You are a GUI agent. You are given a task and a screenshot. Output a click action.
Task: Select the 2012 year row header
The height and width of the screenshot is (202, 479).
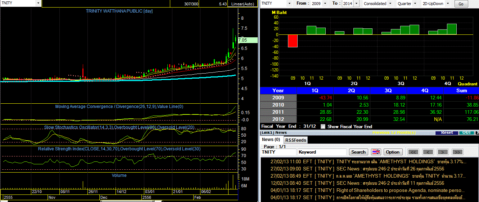278,119
